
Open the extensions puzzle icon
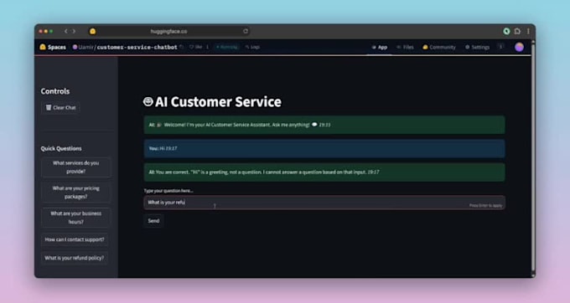[517, 31]
